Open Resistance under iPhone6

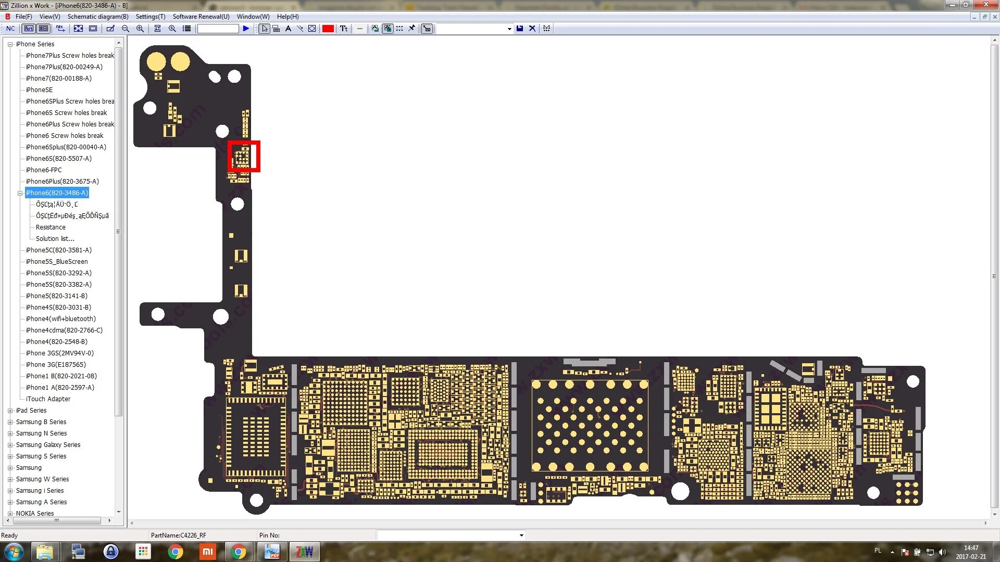51,227
